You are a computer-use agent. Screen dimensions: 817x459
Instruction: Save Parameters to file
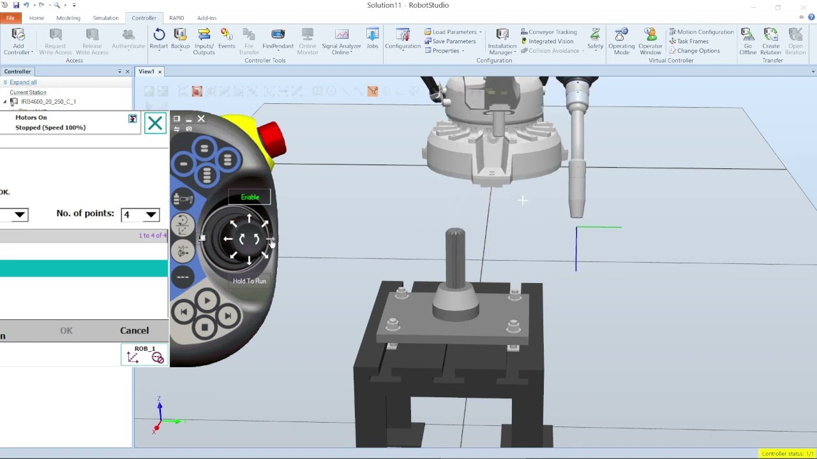(450, 41)
